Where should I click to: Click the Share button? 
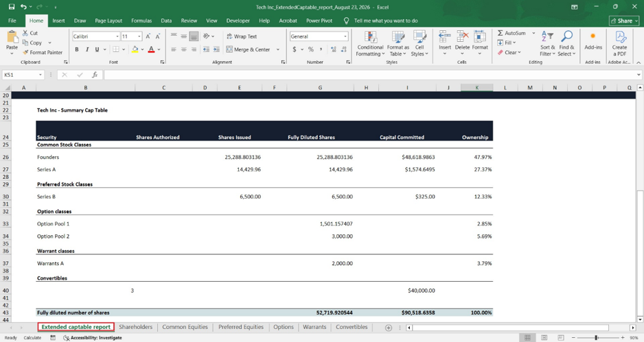pyautogui.click(x=624, y=21)
